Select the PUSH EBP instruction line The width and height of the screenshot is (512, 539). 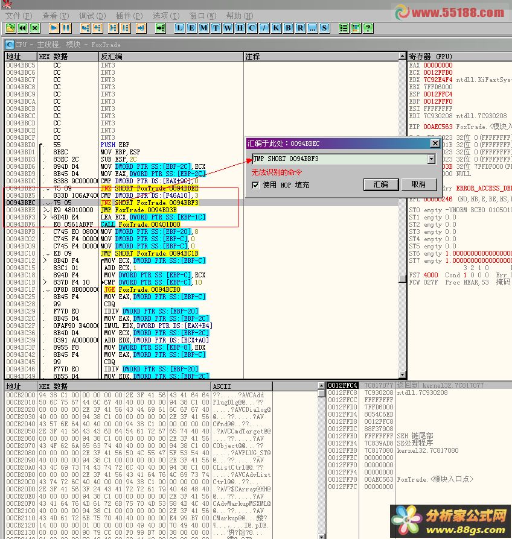pyautogui.click(x=115, y=145)
